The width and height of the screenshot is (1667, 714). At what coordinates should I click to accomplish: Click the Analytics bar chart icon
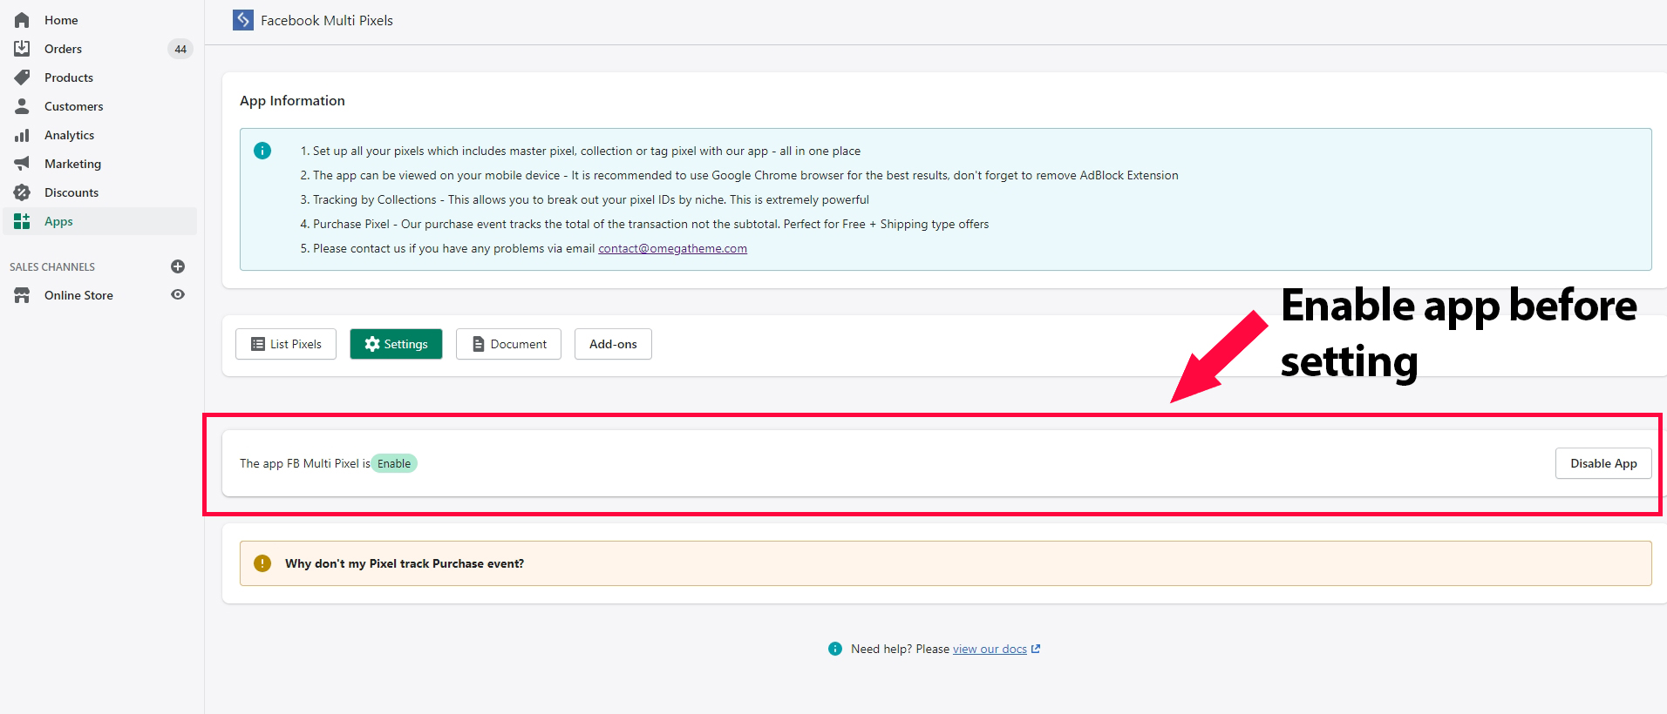pos(22,135)
